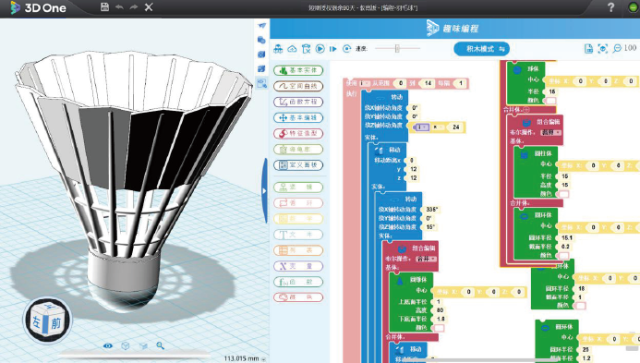This screenshot has height=363, width=640.
Task: Select the active bottom sidebar panel icon
Action: (x=261, y=84)
